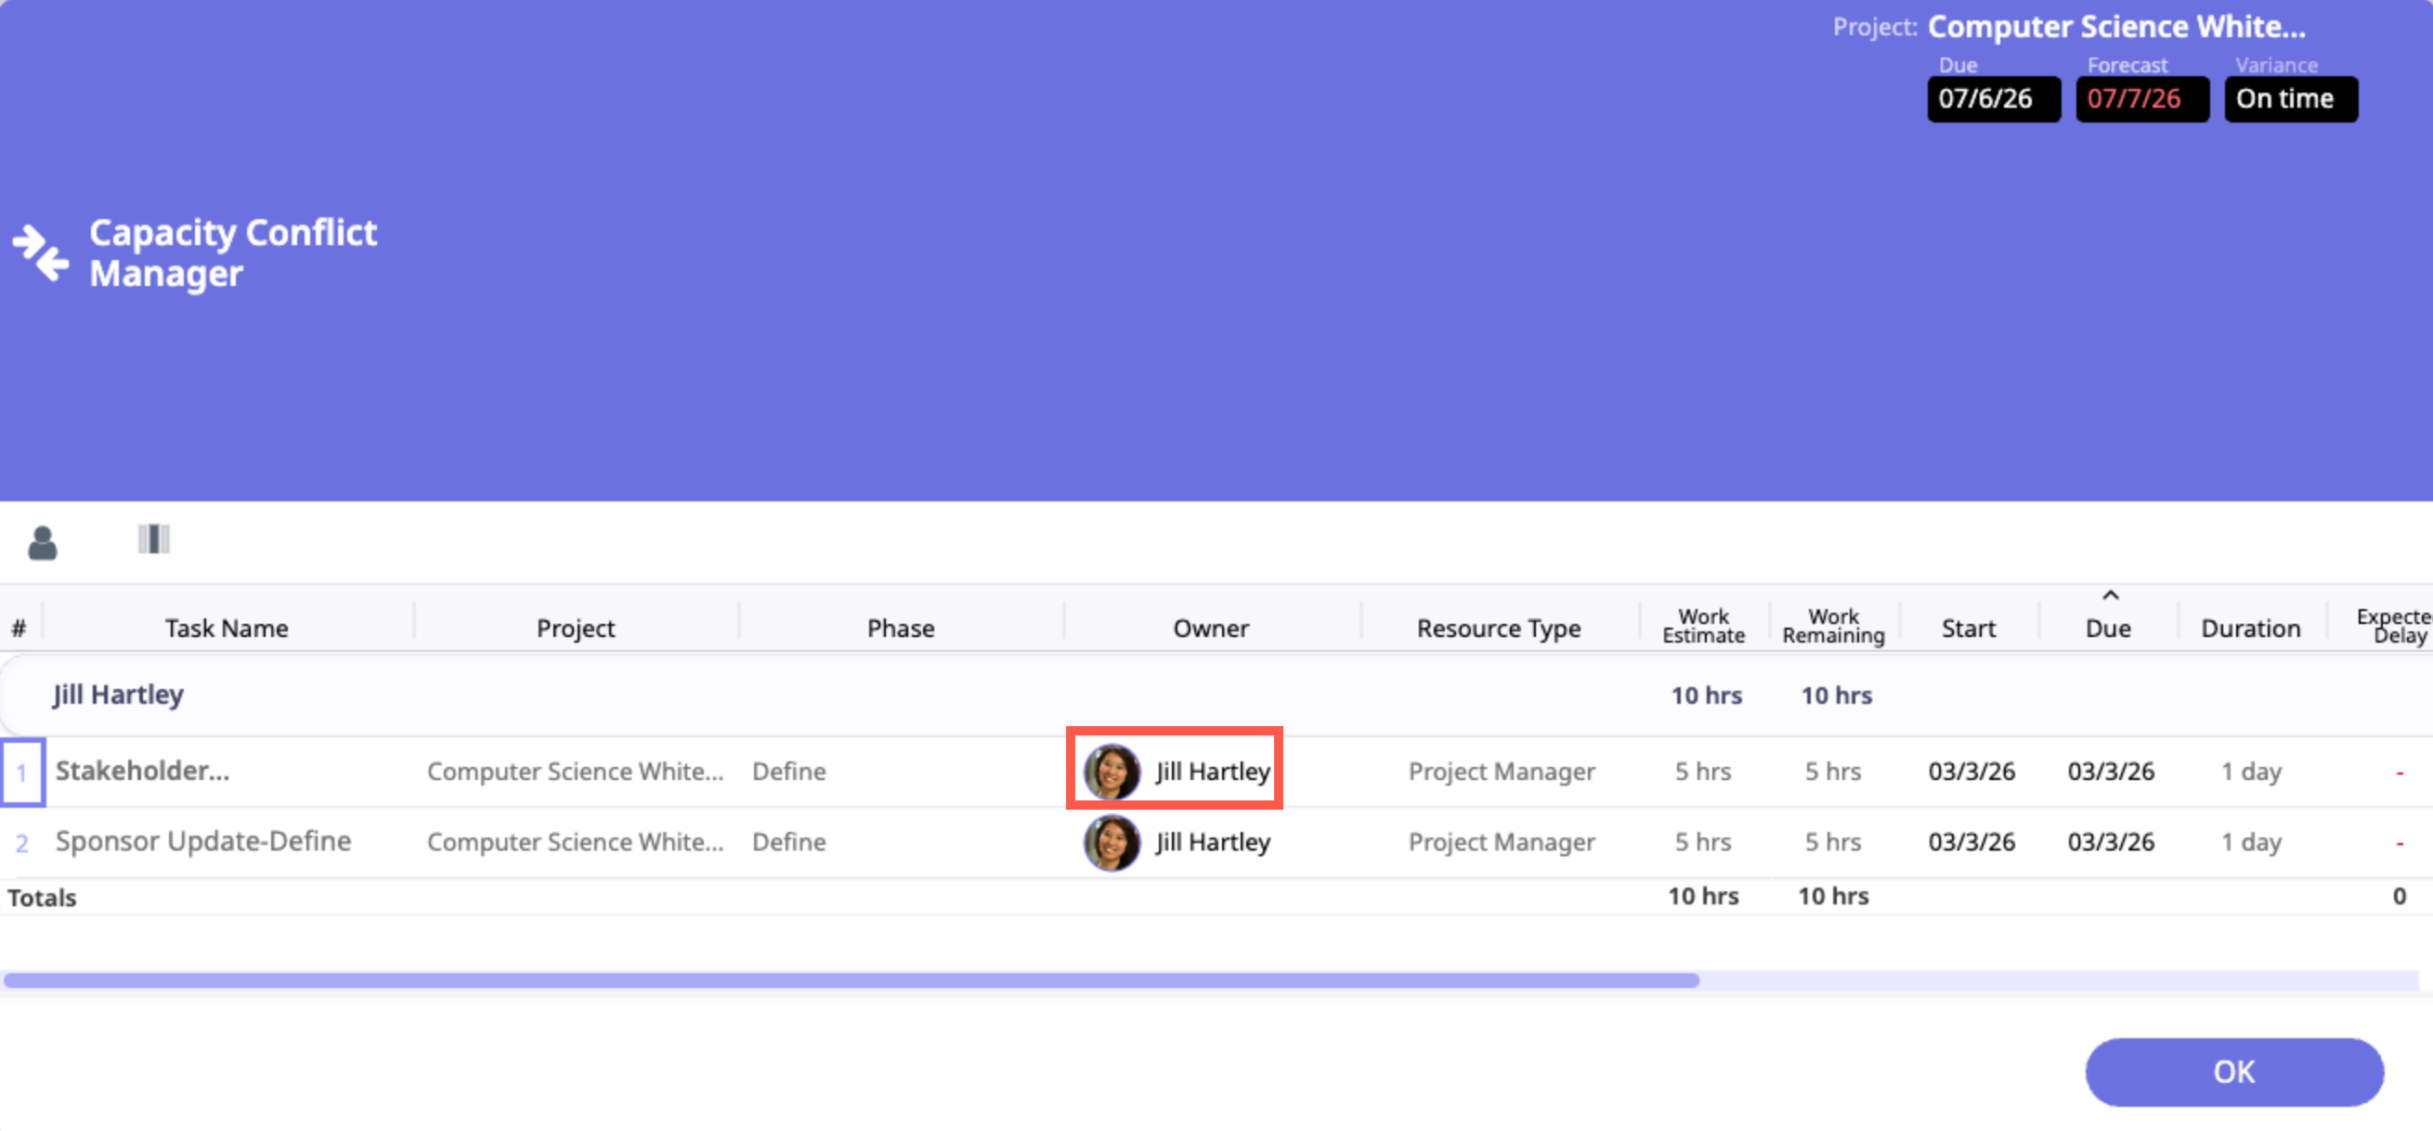
Task: Select row number 2 cell
Action: (21, 842)
